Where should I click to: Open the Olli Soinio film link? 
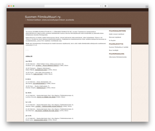[x=39, y=84]
